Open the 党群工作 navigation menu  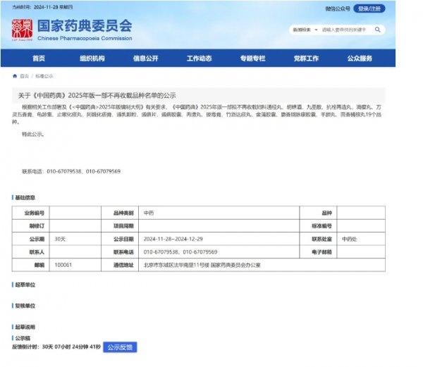(x=306, y=58)
